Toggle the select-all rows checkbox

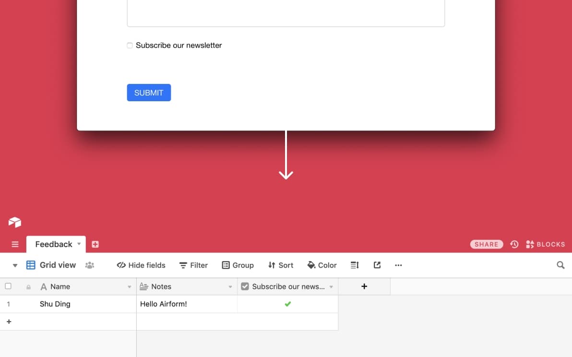(8, 286)
